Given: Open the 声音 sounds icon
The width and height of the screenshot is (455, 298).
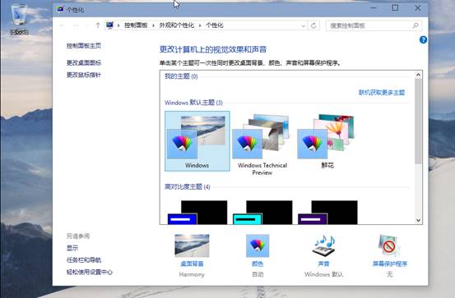Looking at the screenshot, I should pos(323,245).
